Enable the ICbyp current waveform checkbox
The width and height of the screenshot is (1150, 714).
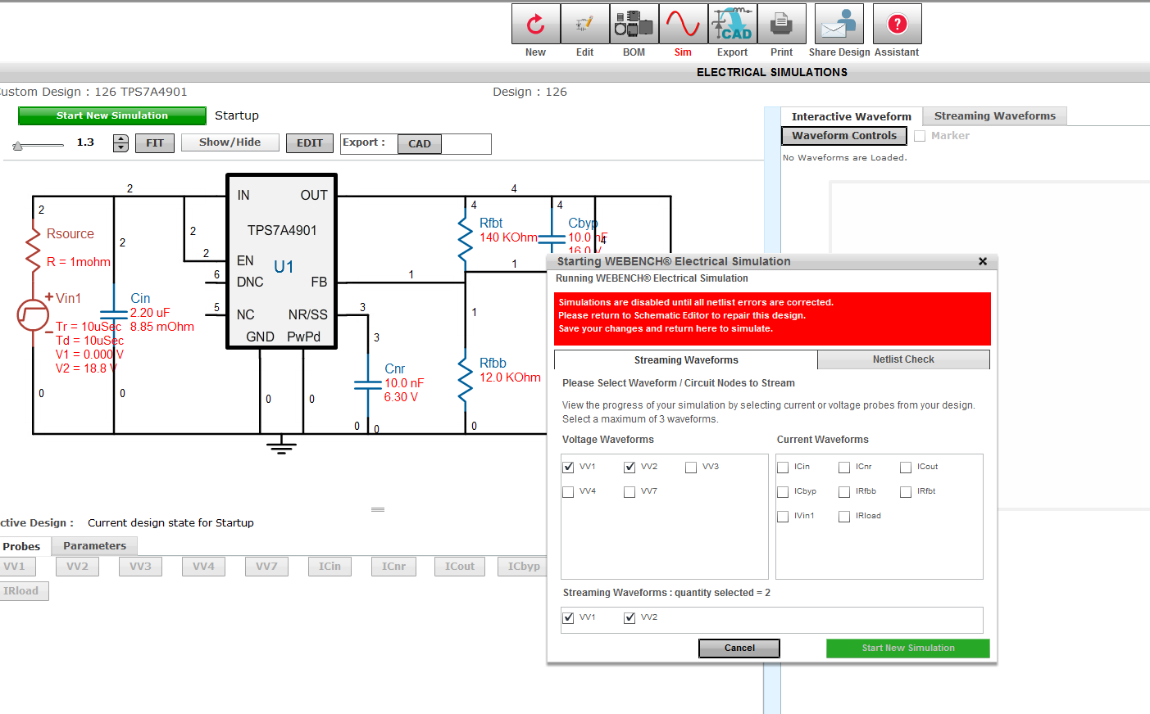(x=783, y=492)
